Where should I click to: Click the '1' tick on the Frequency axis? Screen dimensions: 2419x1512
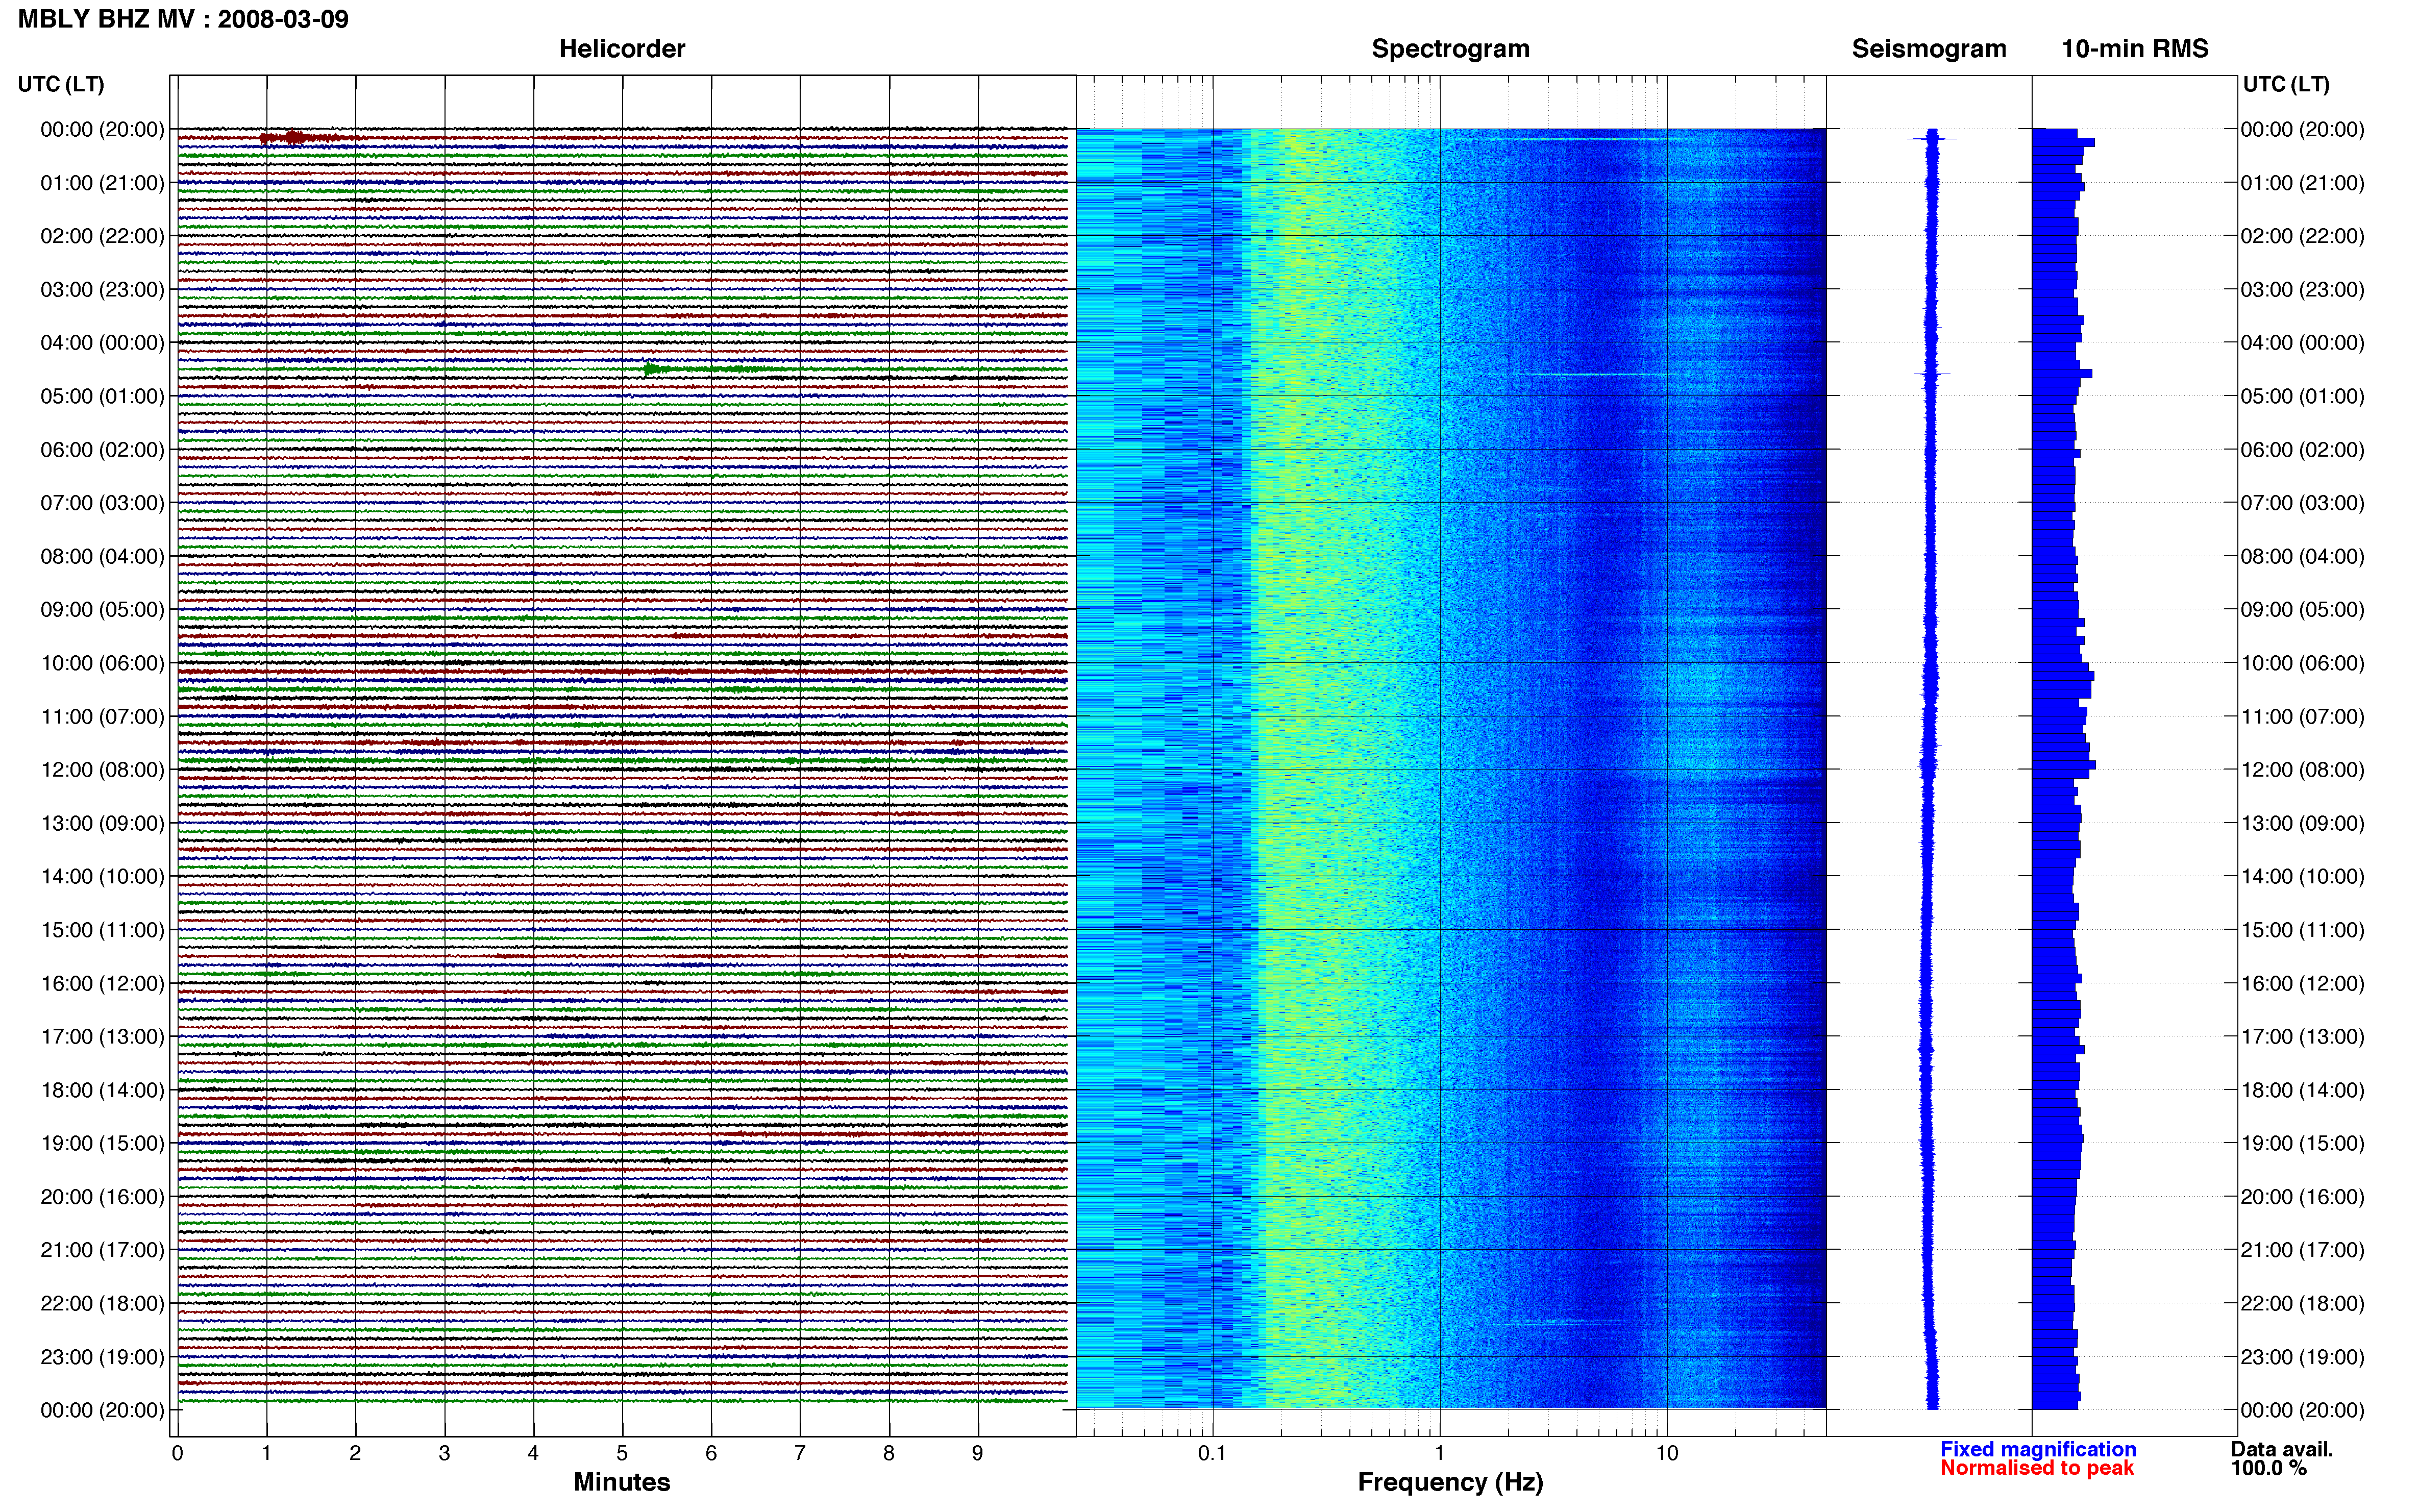pyautogui.click(x=1439, y=1453)
